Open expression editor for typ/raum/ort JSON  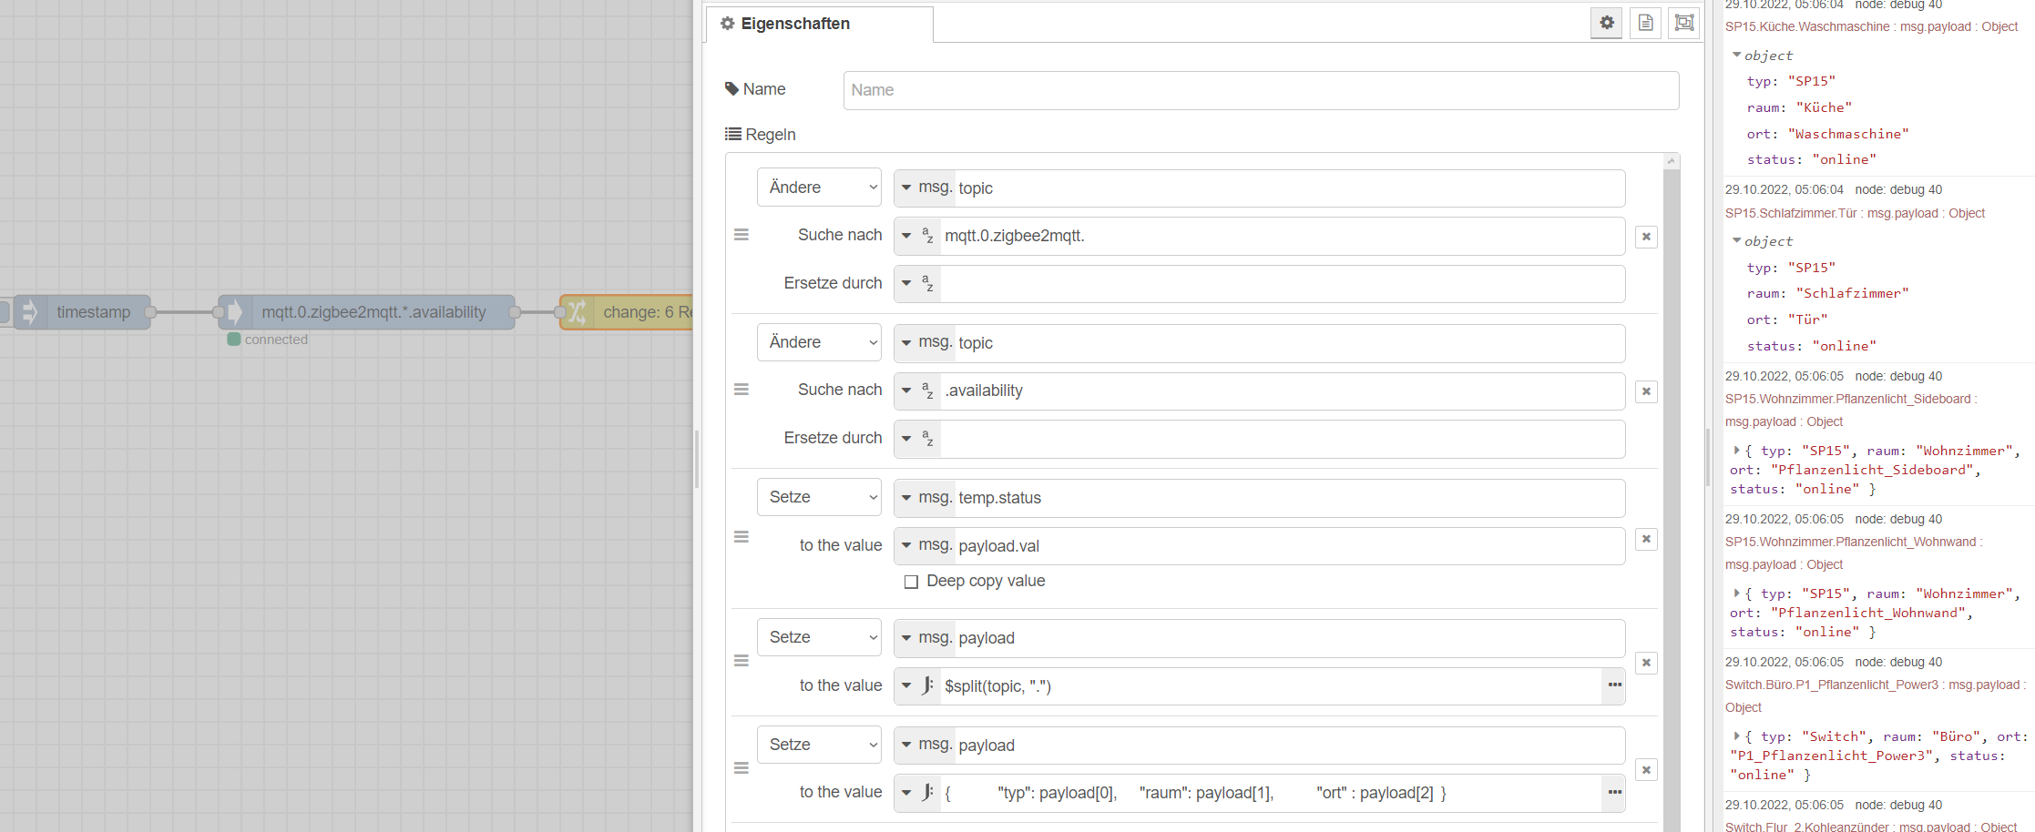tap(1614, 793)
